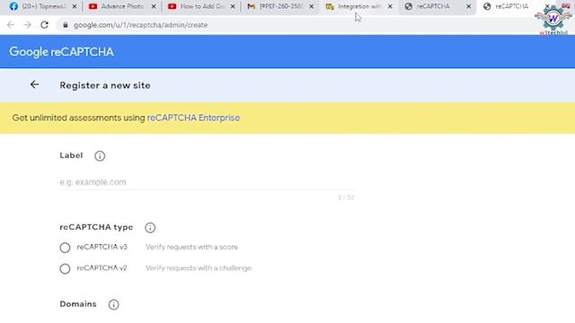Go back using the browser back arrow
This screenshot has height=323, width=575.
(11, 25)
